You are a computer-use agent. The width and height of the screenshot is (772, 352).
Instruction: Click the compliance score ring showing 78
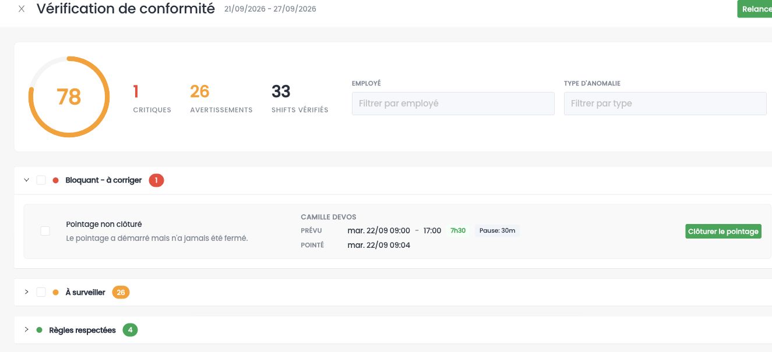click(69, 97)
